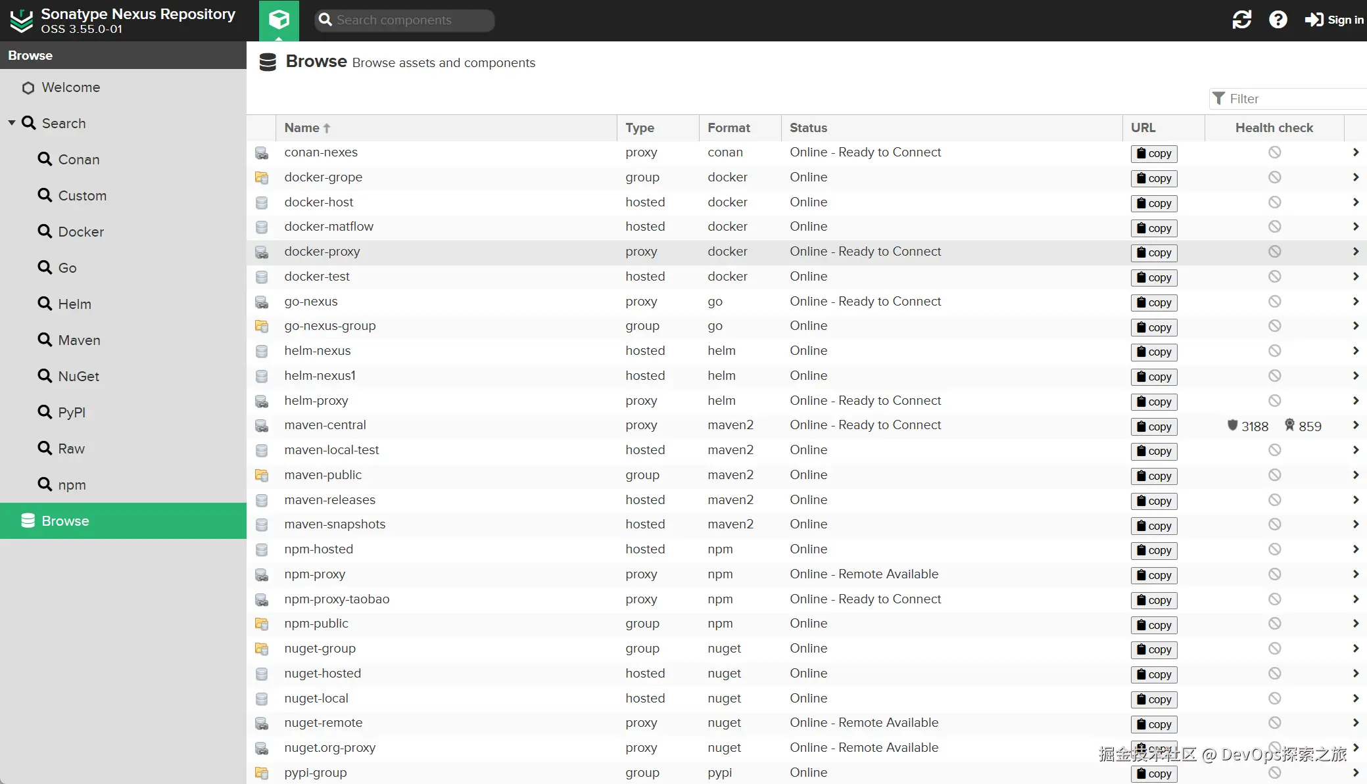Viewport: 1367px width, 784px height.
Task: Click the Sonatype Nexus logo icon
Action: pyautogui.click(x=22, y=20)
